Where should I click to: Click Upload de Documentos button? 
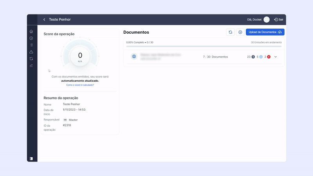[x=265, y=32]
